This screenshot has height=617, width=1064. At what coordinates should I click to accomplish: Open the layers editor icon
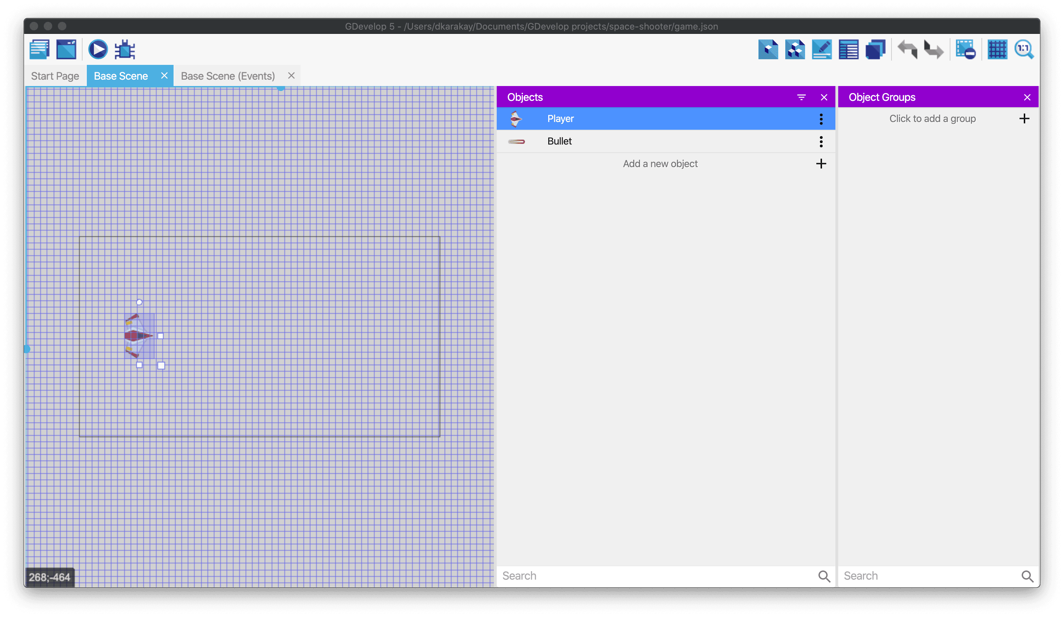click(x=875, y=49)
